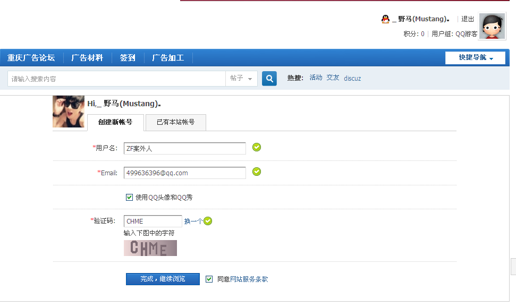The image size is (516, 307).
Task: Open the 网站服务条款 link
Action: 249,279
